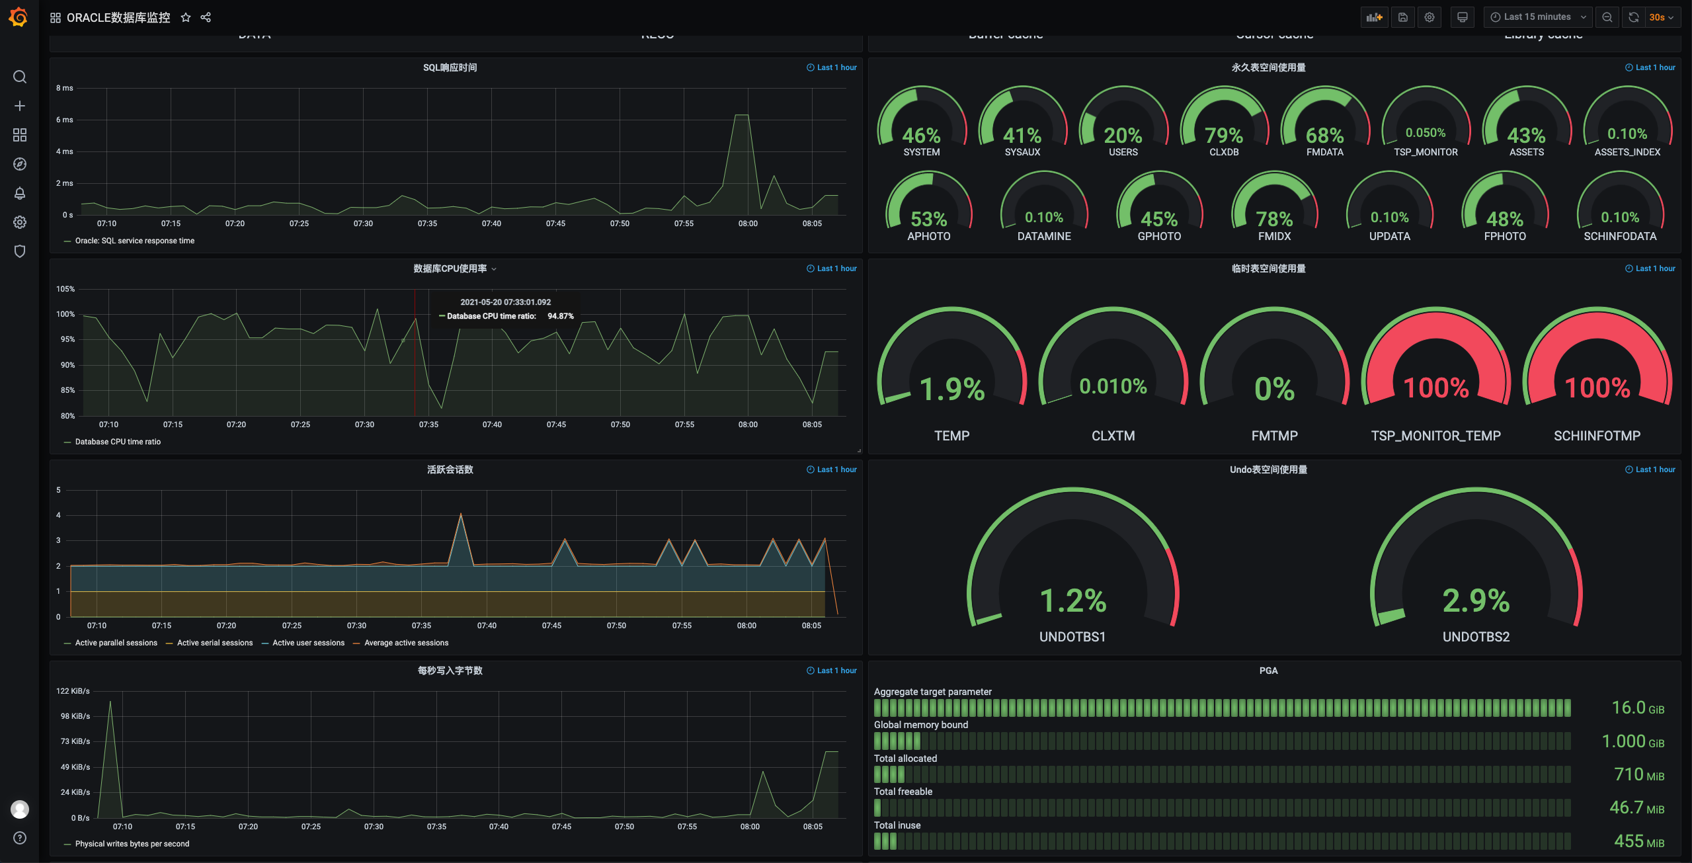The image size is (1692, 863).
Task: Open the 数据库CPU使用率 panel title menu
Action: [x=450, y=268]
